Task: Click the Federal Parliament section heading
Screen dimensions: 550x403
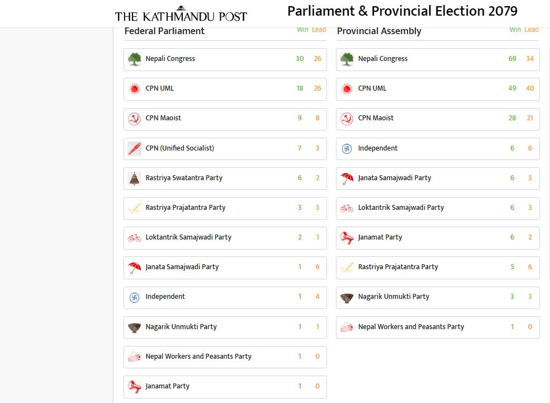Action: tap(163, 31)
